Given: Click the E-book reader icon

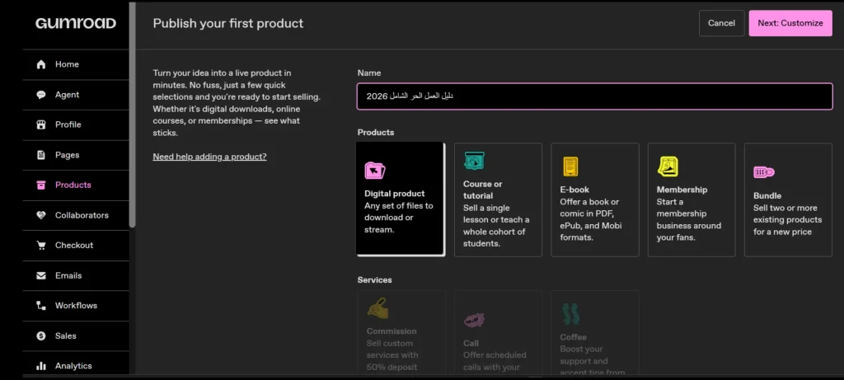Looking at the screenshot, I should pyautogui.click(x=570, y=167).
